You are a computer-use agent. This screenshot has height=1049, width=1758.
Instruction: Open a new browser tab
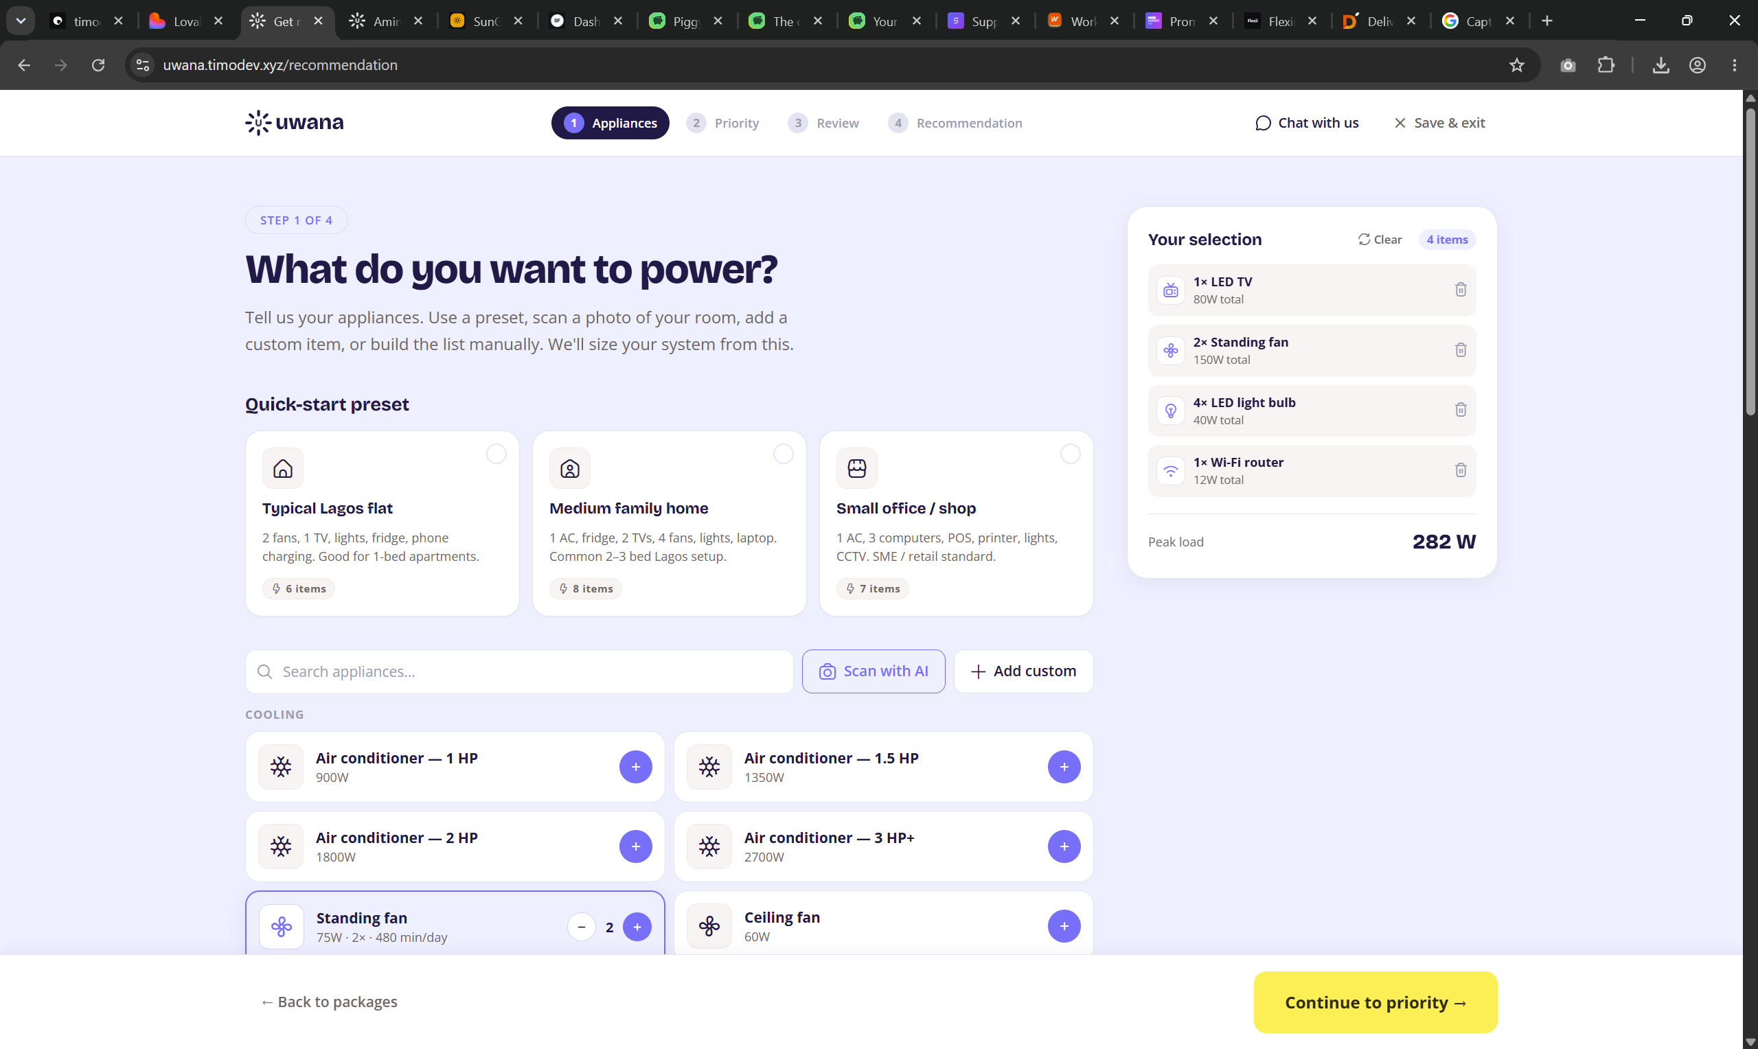coord(1546,21)
